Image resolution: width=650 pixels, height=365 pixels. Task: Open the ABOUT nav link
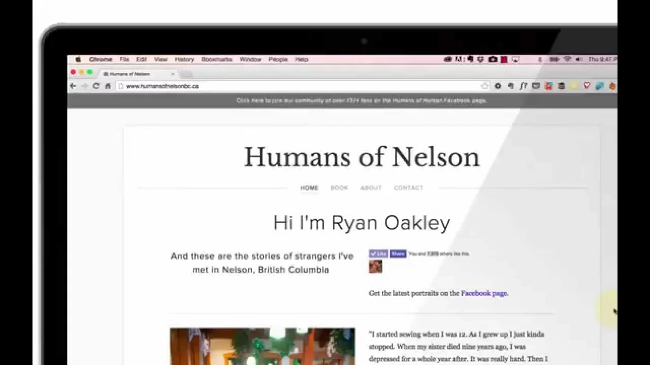pyautogui.click(x=371, y=188)
